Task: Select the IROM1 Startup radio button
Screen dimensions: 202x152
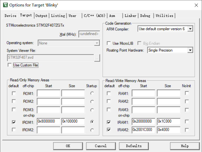Action: [x=92, y=122]
